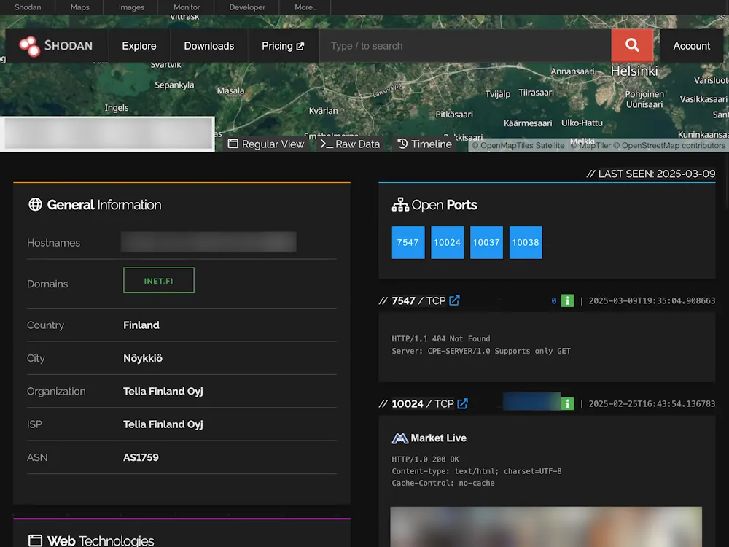Go to Shodan in the top bar
The image size is (729, 547).
coord(28,7)
